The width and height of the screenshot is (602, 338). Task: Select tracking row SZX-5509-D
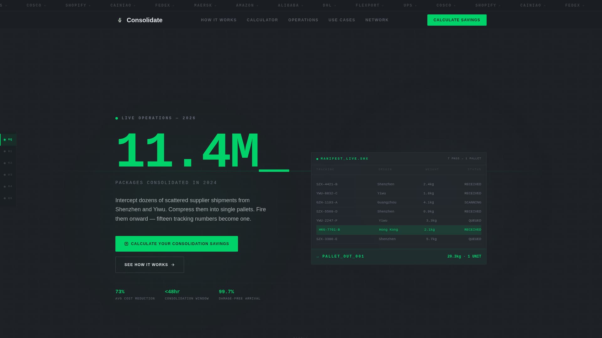(399, 212)
